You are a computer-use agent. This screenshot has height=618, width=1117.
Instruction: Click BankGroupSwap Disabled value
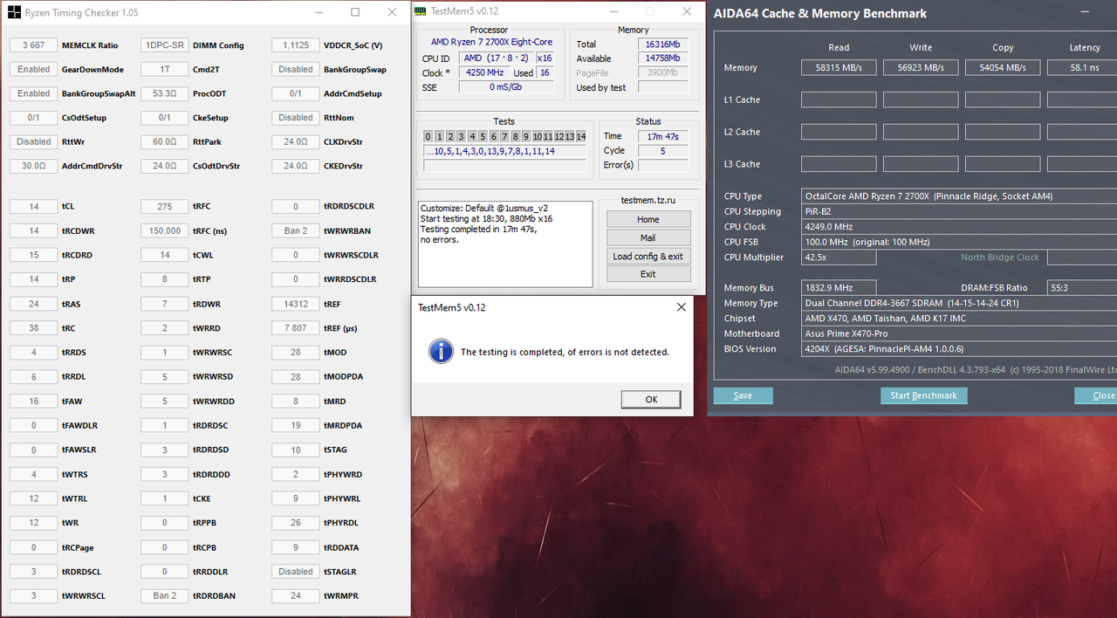[296, 69]
